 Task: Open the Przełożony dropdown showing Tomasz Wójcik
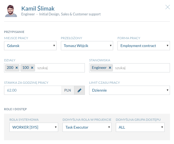87,46
